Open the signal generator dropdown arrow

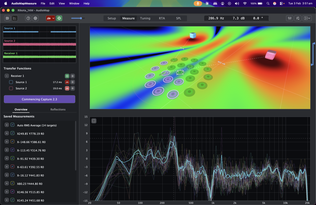(x=54, y=18)
